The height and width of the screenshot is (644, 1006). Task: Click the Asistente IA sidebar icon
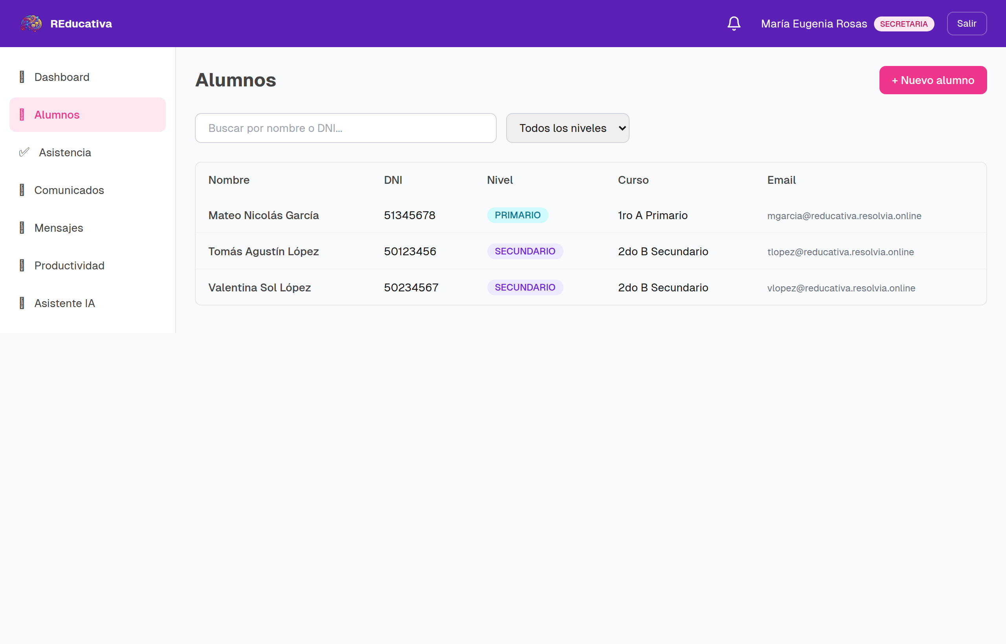point(22,303)
